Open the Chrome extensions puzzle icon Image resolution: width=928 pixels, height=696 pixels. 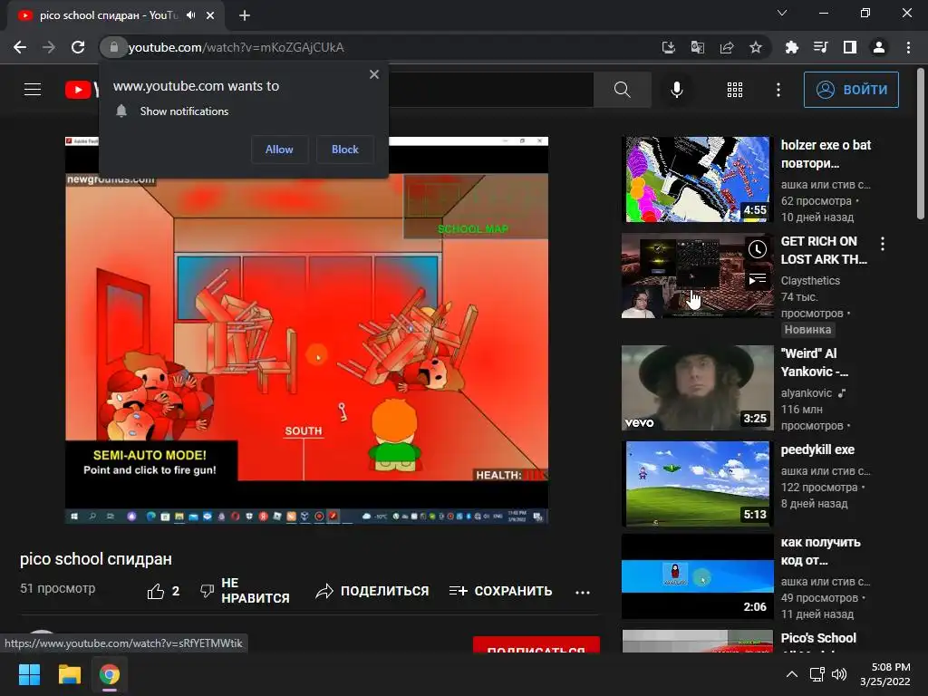[x=791, y=47]
